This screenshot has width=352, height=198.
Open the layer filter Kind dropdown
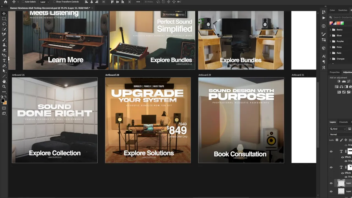(x=338, y=129)
